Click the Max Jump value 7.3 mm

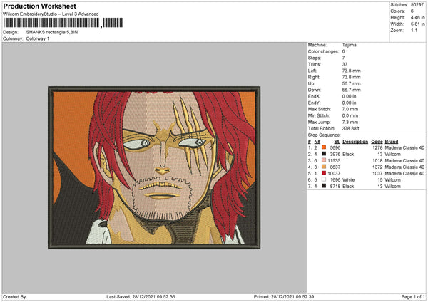[350, 122]
